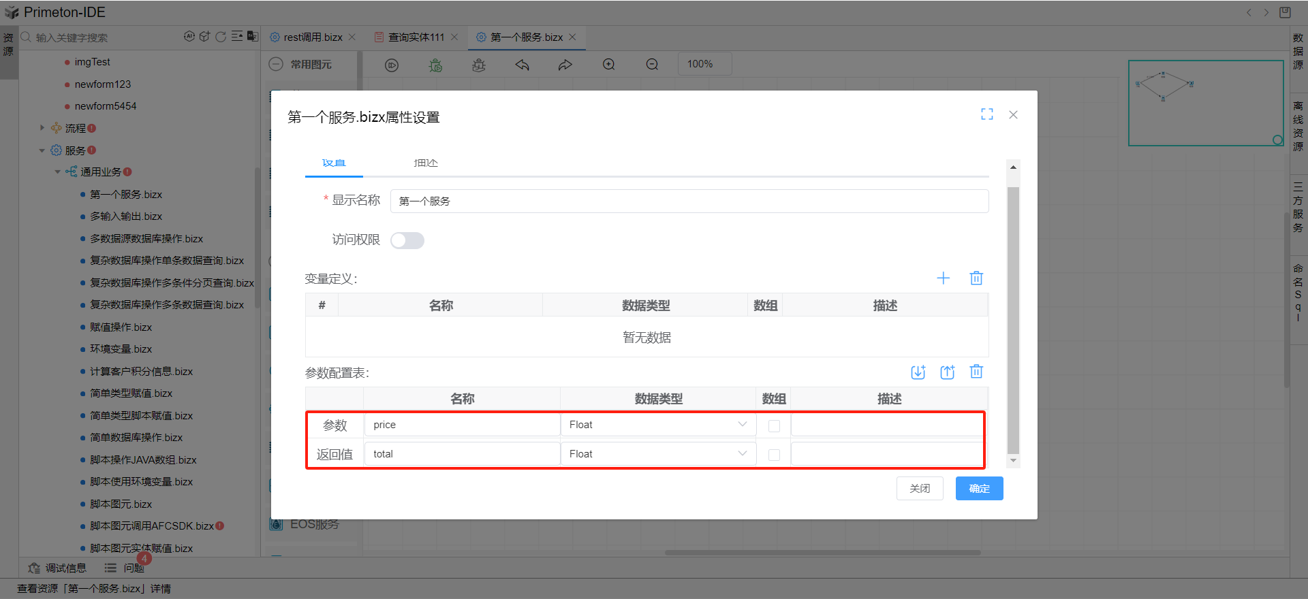Click import icon above parameter table
The width and height of the screenshot is (1308, 599).
point(918,372)
